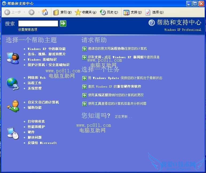Open 解决问题 topic
Viewport: 206px width, 173px height.
34,137
